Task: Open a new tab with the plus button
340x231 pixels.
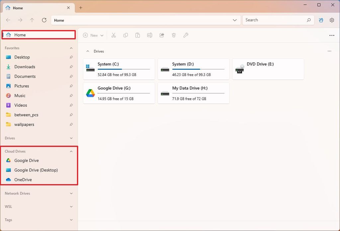Action: click(81, 7)
